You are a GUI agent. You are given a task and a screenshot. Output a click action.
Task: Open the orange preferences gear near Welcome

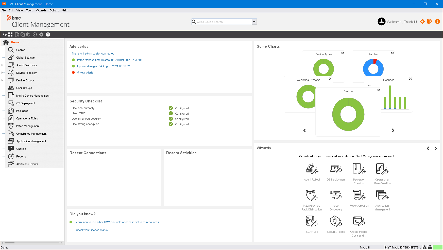coord(422,22)
